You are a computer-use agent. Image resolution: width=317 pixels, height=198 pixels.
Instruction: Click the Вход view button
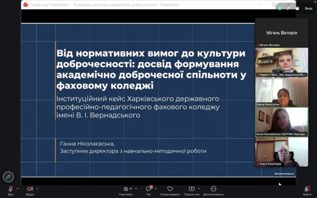308,8
